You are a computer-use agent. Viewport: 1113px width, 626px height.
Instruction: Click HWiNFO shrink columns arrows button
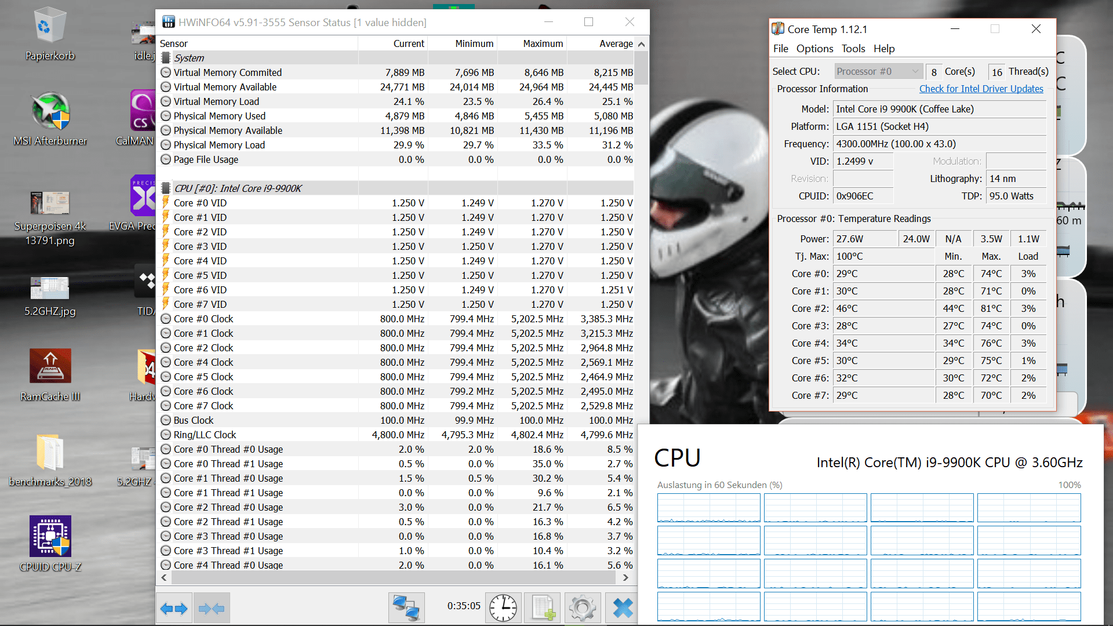212,609
